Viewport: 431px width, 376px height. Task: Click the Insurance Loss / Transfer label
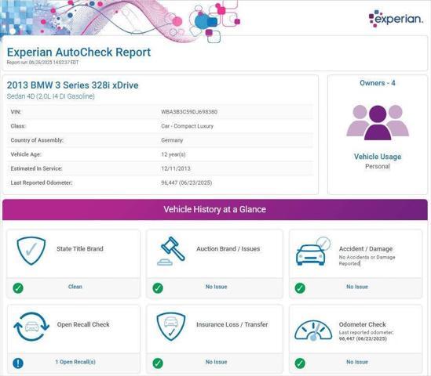(x=232, y=324)
